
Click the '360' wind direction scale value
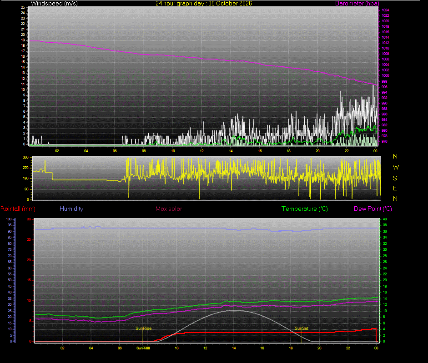[25, 158]
